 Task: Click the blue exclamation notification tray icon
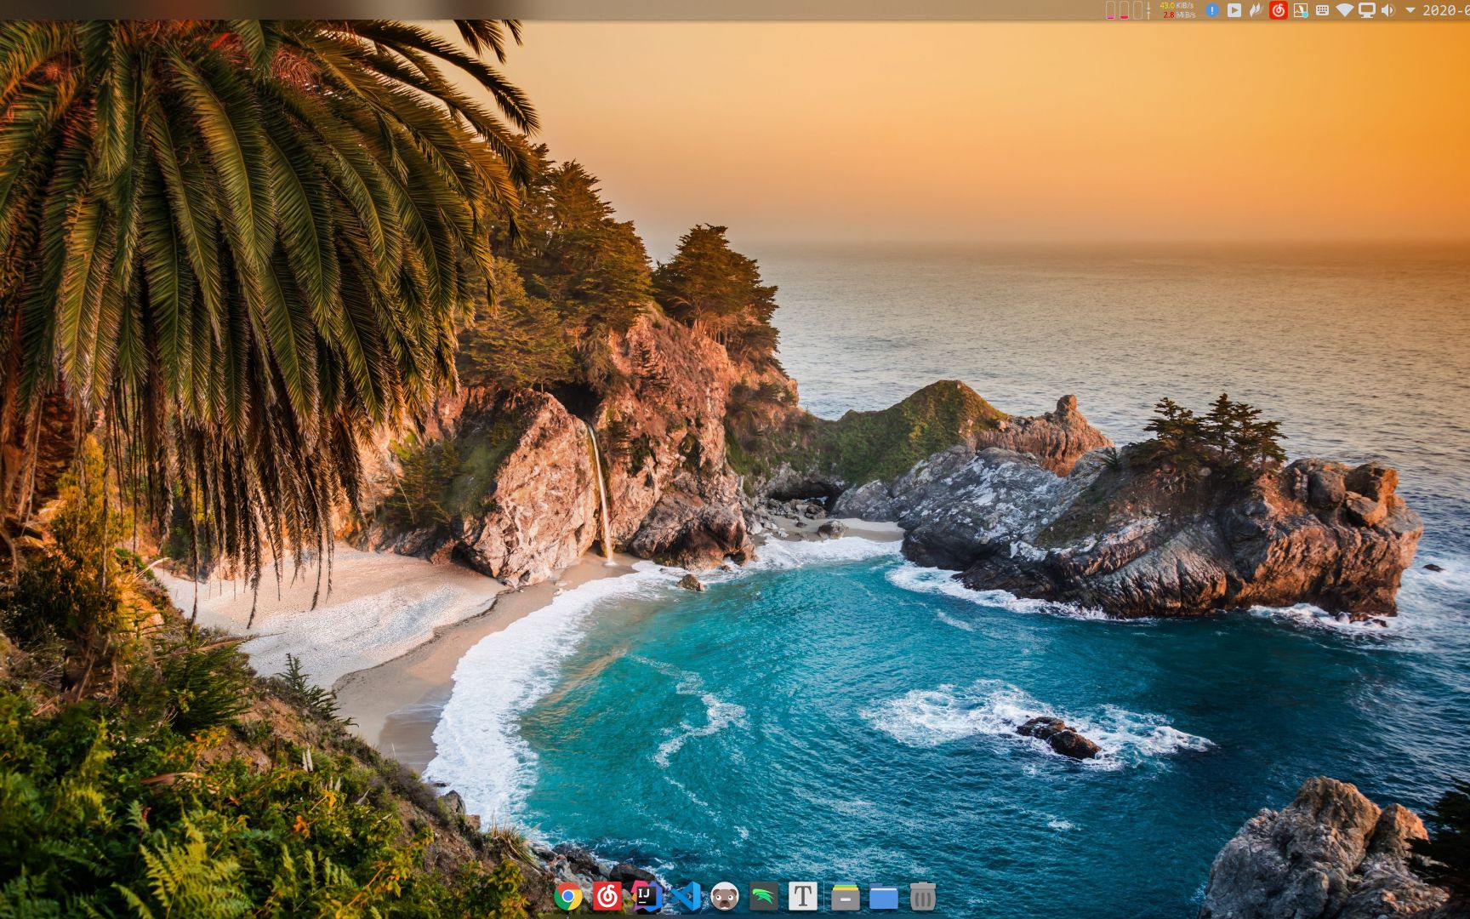(x=1212, y=10)
